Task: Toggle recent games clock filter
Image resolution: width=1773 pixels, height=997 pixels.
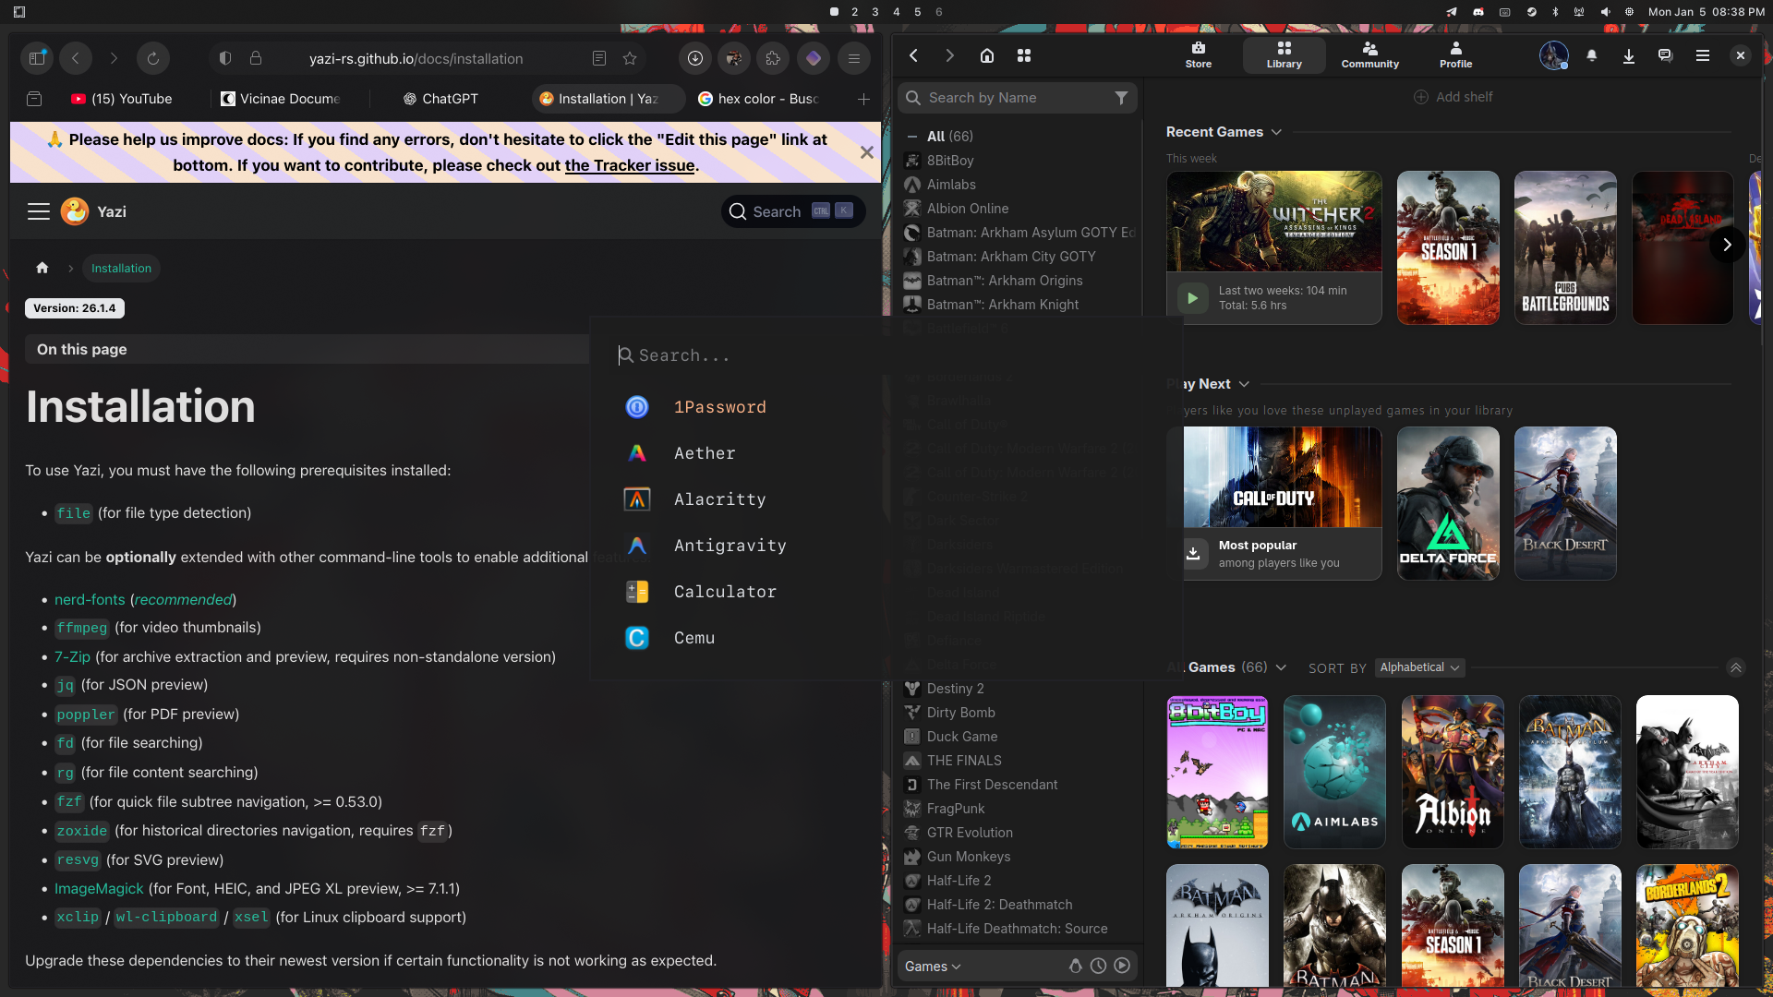Action: pyautogui.click(x=1098, y=966)
